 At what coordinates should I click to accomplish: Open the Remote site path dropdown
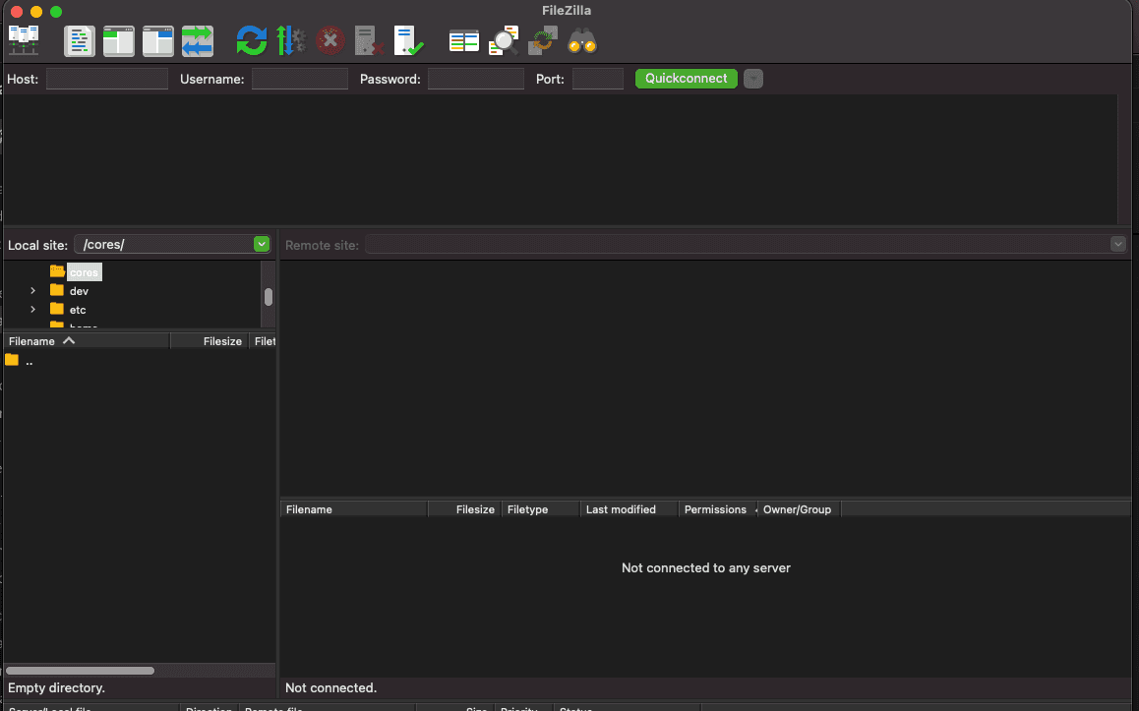1118,245
